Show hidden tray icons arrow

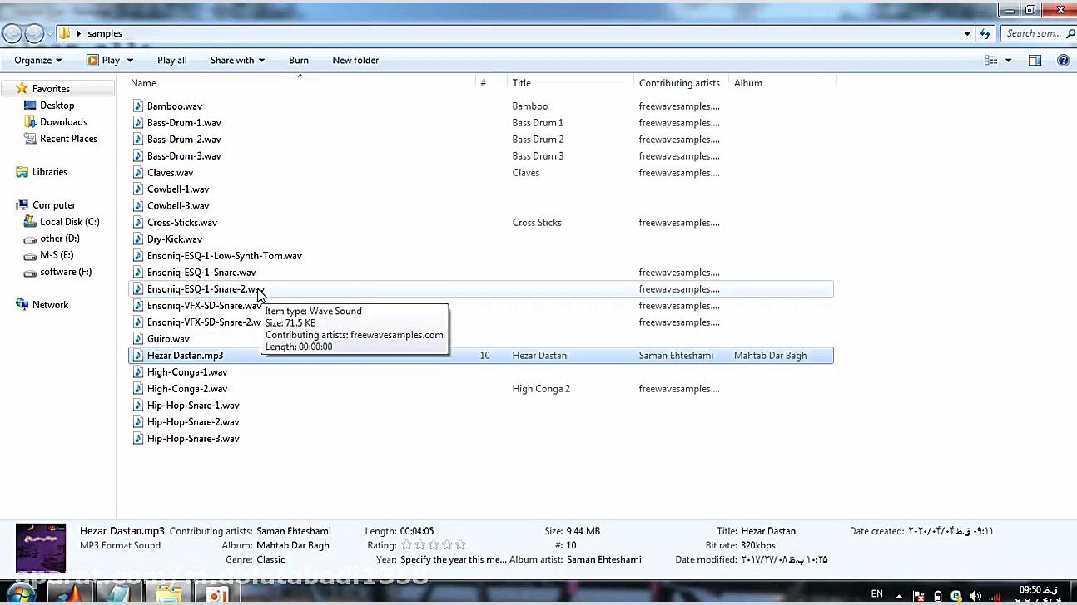coord(899,595)
